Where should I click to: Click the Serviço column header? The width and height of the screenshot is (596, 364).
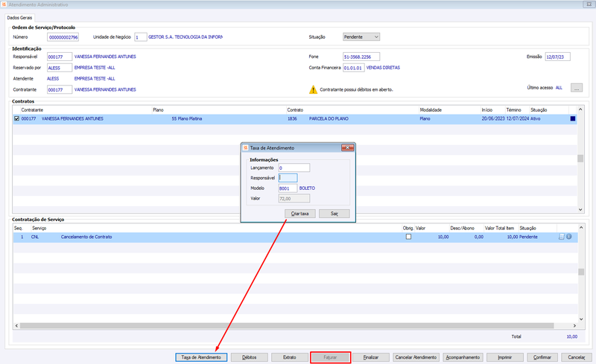pos(39,228)
